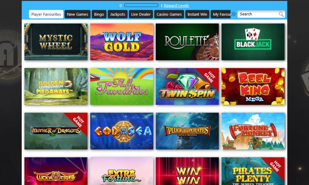309x185 pixels.
Task: Select the Reel King Mega tile
Action: [x=253, y=87]
